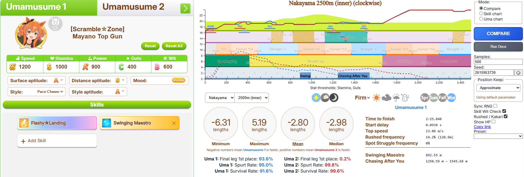
Task: Enable Show HP checkbox
Action: pos(493,122)
